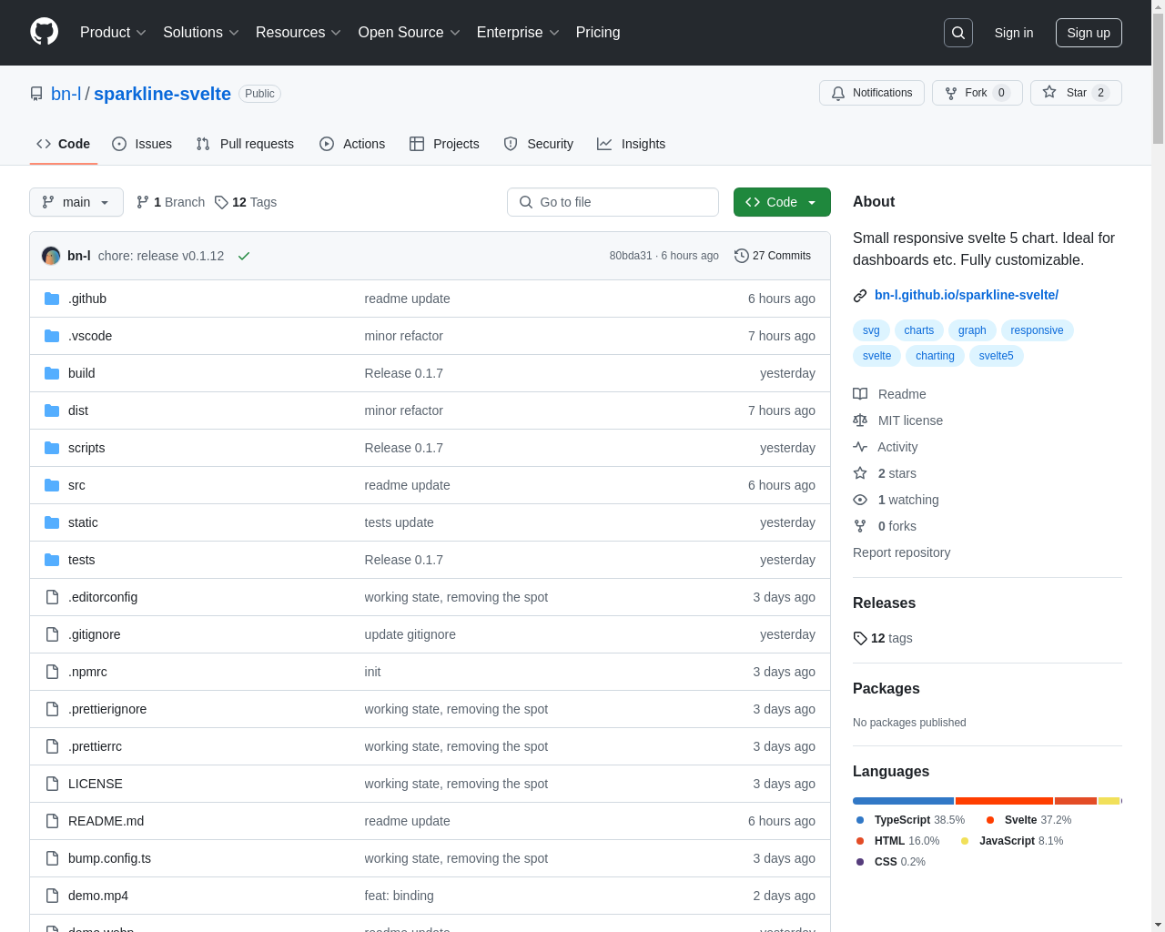Click the scripts folder icon
Screen dimensions: 1165x932
coord(52,448)
